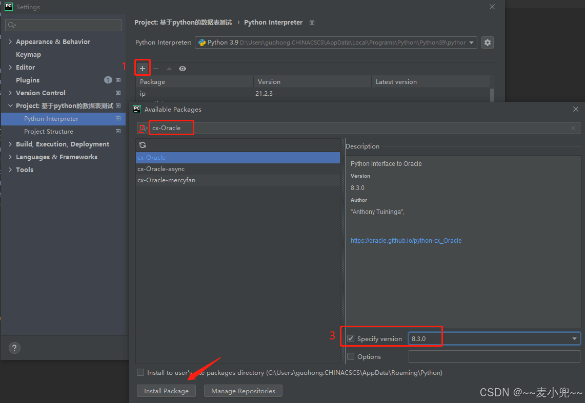Viewport: 585px width, 403px height.
Task: Open the version 8.3.0 dropdown
Action: (574, 338)
